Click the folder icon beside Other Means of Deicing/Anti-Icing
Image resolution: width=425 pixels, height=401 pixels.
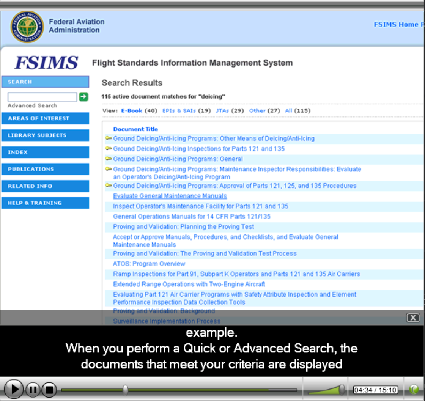tap(109, 138)
